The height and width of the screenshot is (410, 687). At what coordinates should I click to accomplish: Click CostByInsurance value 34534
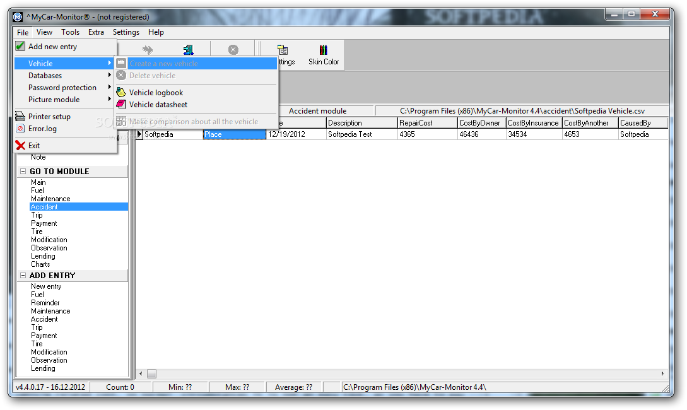coord(534,134)
